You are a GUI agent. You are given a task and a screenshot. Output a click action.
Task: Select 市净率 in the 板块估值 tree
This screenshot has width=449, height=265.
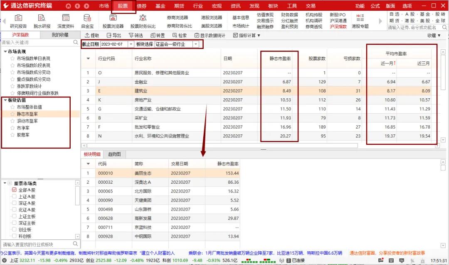click(23, 128)
